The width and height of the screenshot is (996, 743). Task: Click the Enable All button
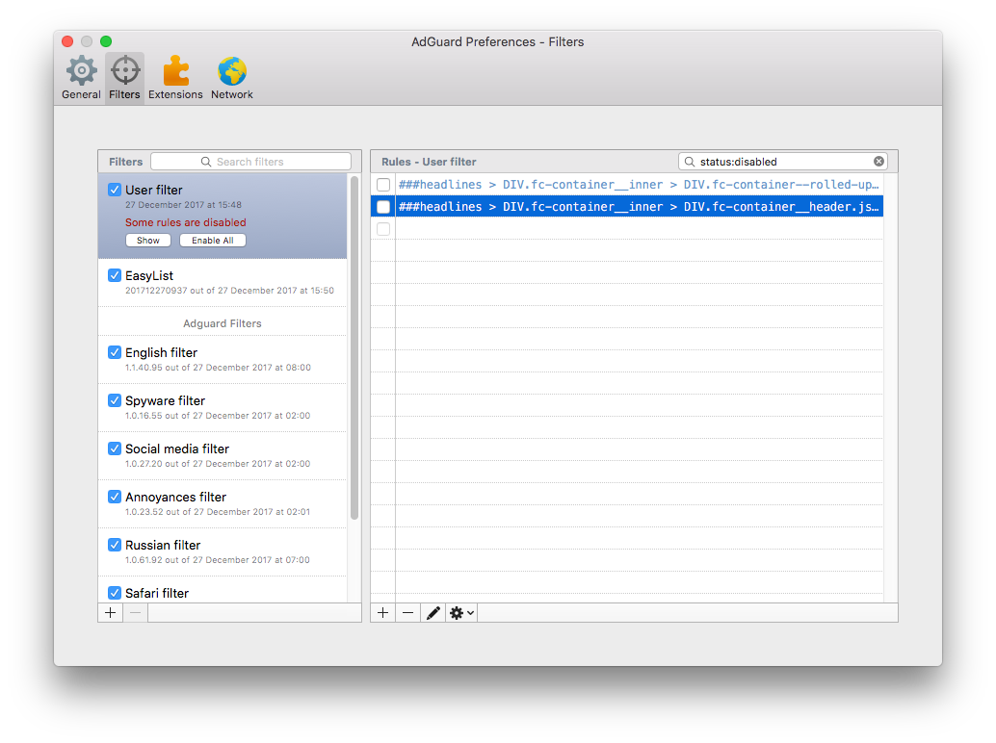coord(213,241)
